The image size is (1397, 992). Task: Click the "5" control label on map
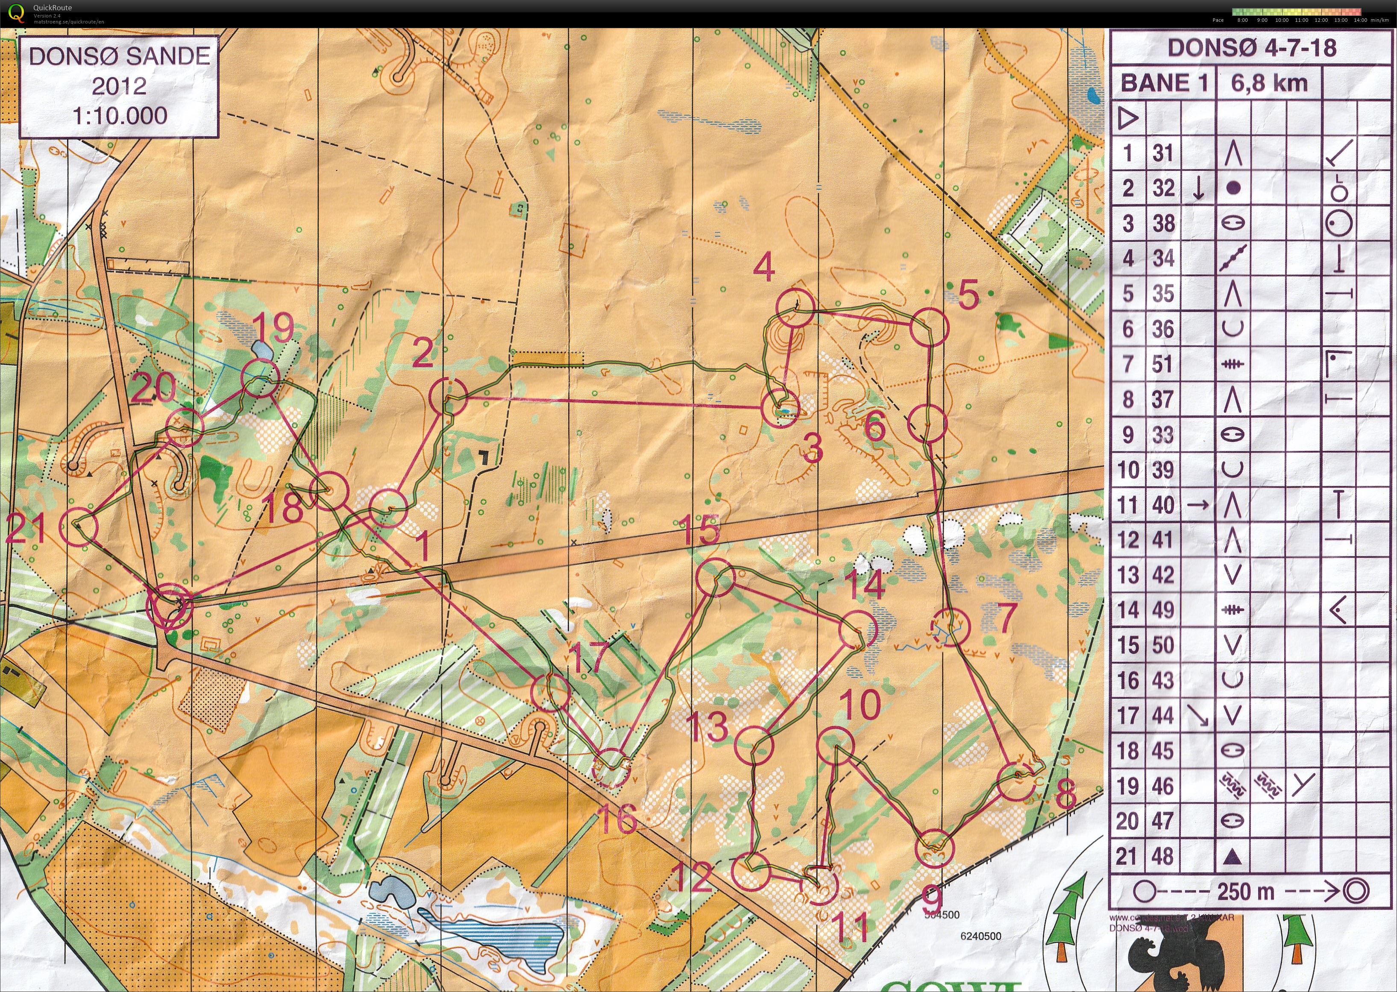[969, 294]
